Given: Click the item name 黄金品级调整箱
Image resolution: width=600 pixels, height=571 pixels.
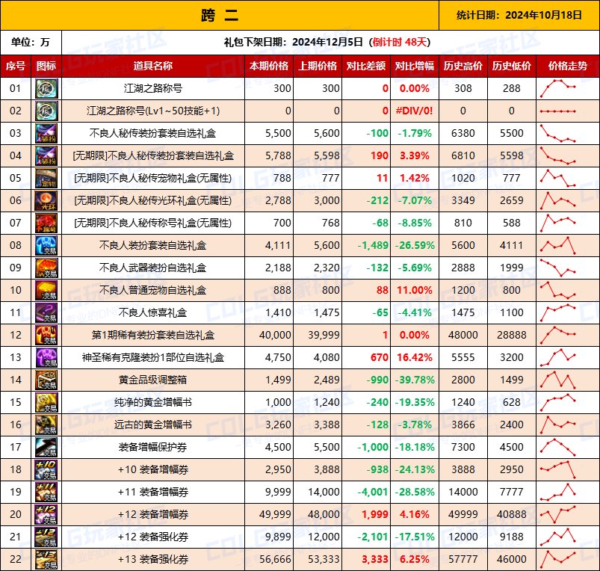Looking at the screenshot, I should [152, 380].
